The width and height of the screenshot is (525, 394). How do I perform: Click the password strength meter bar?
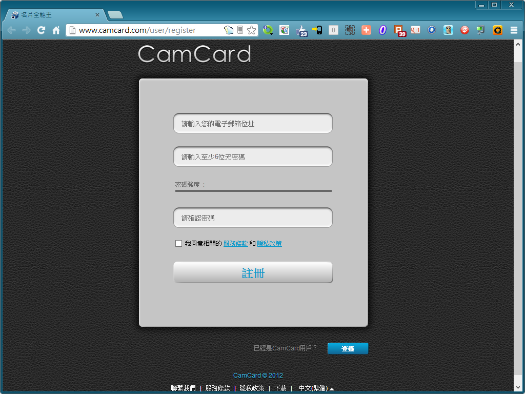(x=253, y=191)
